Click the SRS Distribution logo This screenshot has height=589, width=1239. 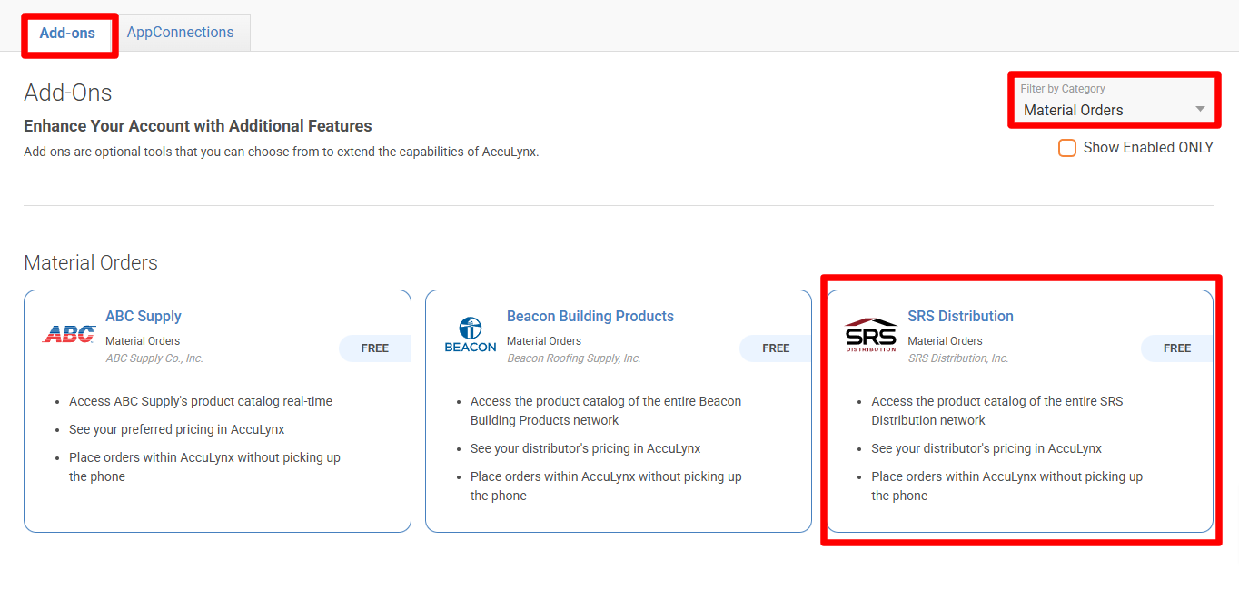point(870,335)
